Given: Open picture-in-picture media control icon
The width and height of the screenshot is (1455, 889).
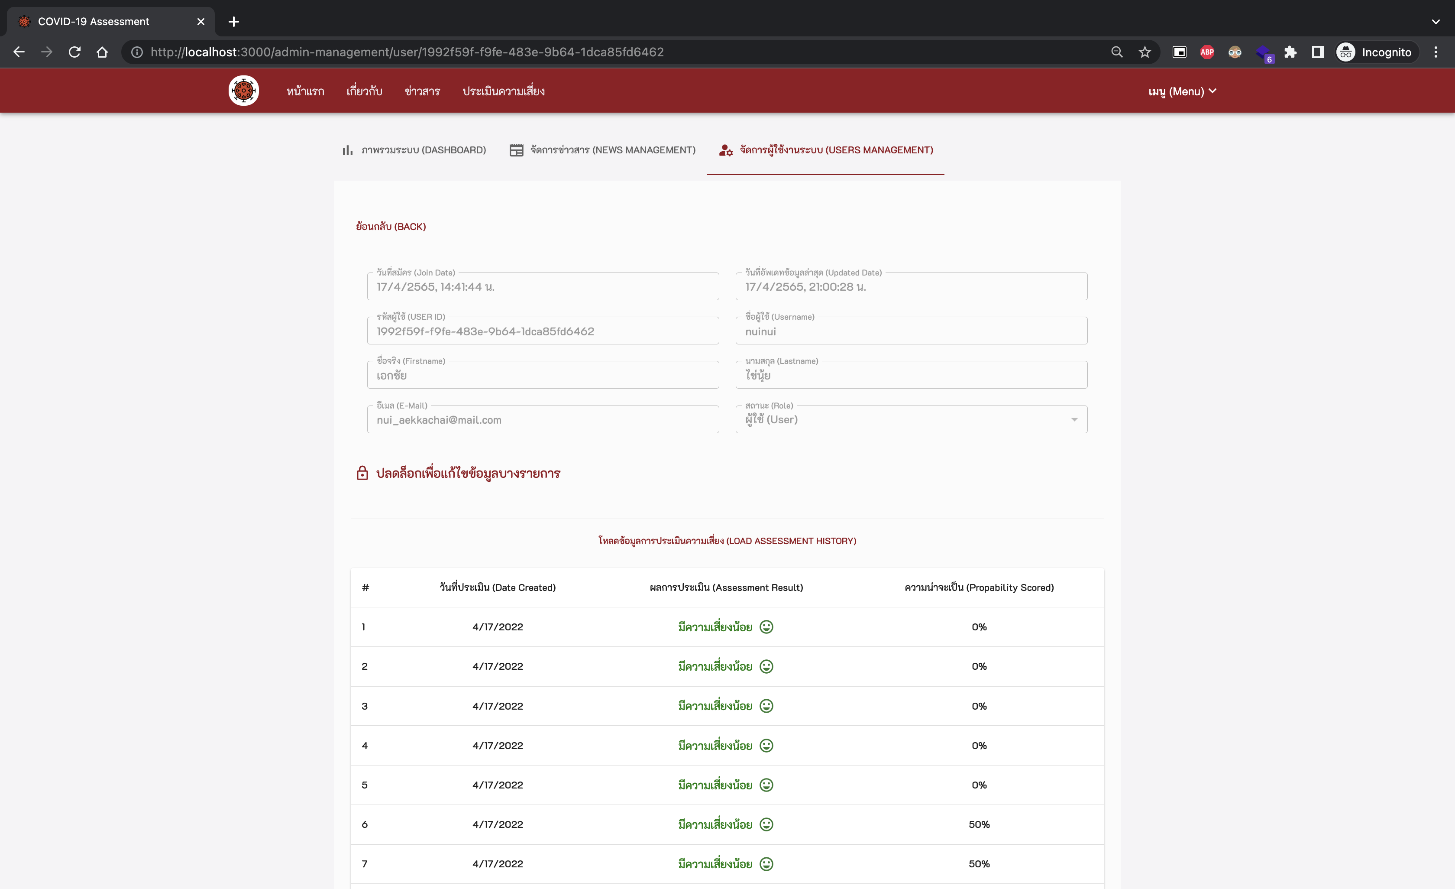Looking at the screenshot, I should point(1179,52).
